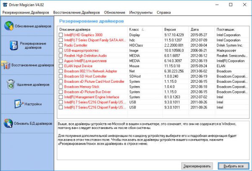Sort list by Версия column header
This screenshot has width=252, height=171.
pos(170,29)
